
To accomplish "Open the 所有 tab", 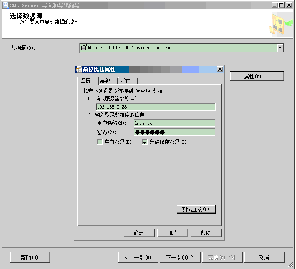I will 125,81.
